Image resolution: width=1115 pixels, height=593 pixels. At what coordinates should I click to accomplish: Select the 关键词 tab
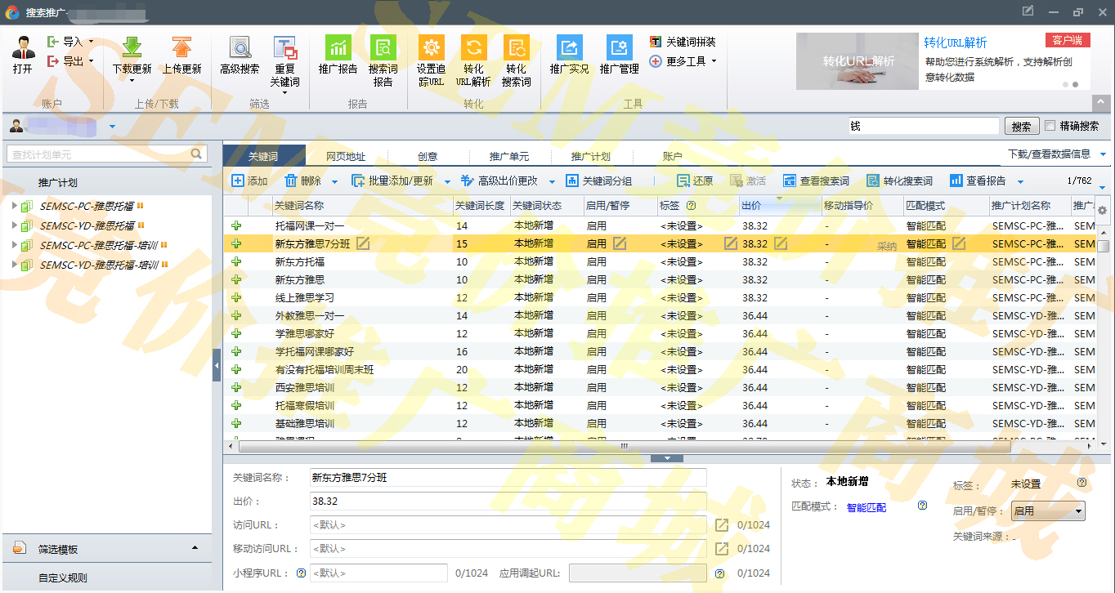264,156
